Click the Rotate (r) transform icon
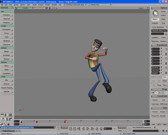 coord(166,58)
